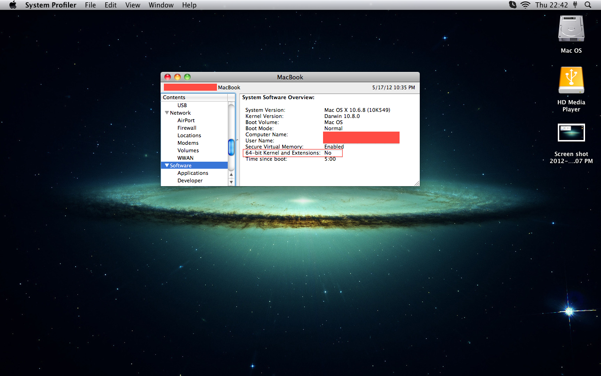The image size is (601, 376).
Task: Click the Thu 22:42 clock
Action: 551,5
